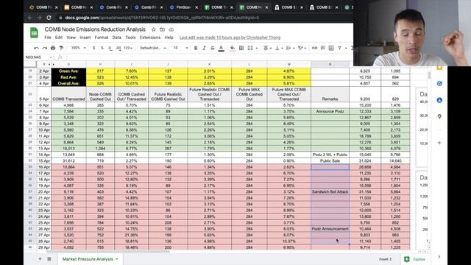Open the name box dropdown arrow
This screenshot has width=471, height=265.
[x=51, y=57]
